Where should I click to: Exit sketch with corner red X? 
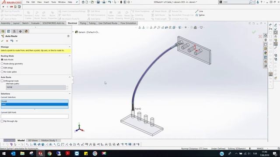pos(260,37)
